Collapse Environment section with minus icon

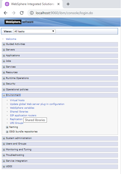tap(4, 95)
